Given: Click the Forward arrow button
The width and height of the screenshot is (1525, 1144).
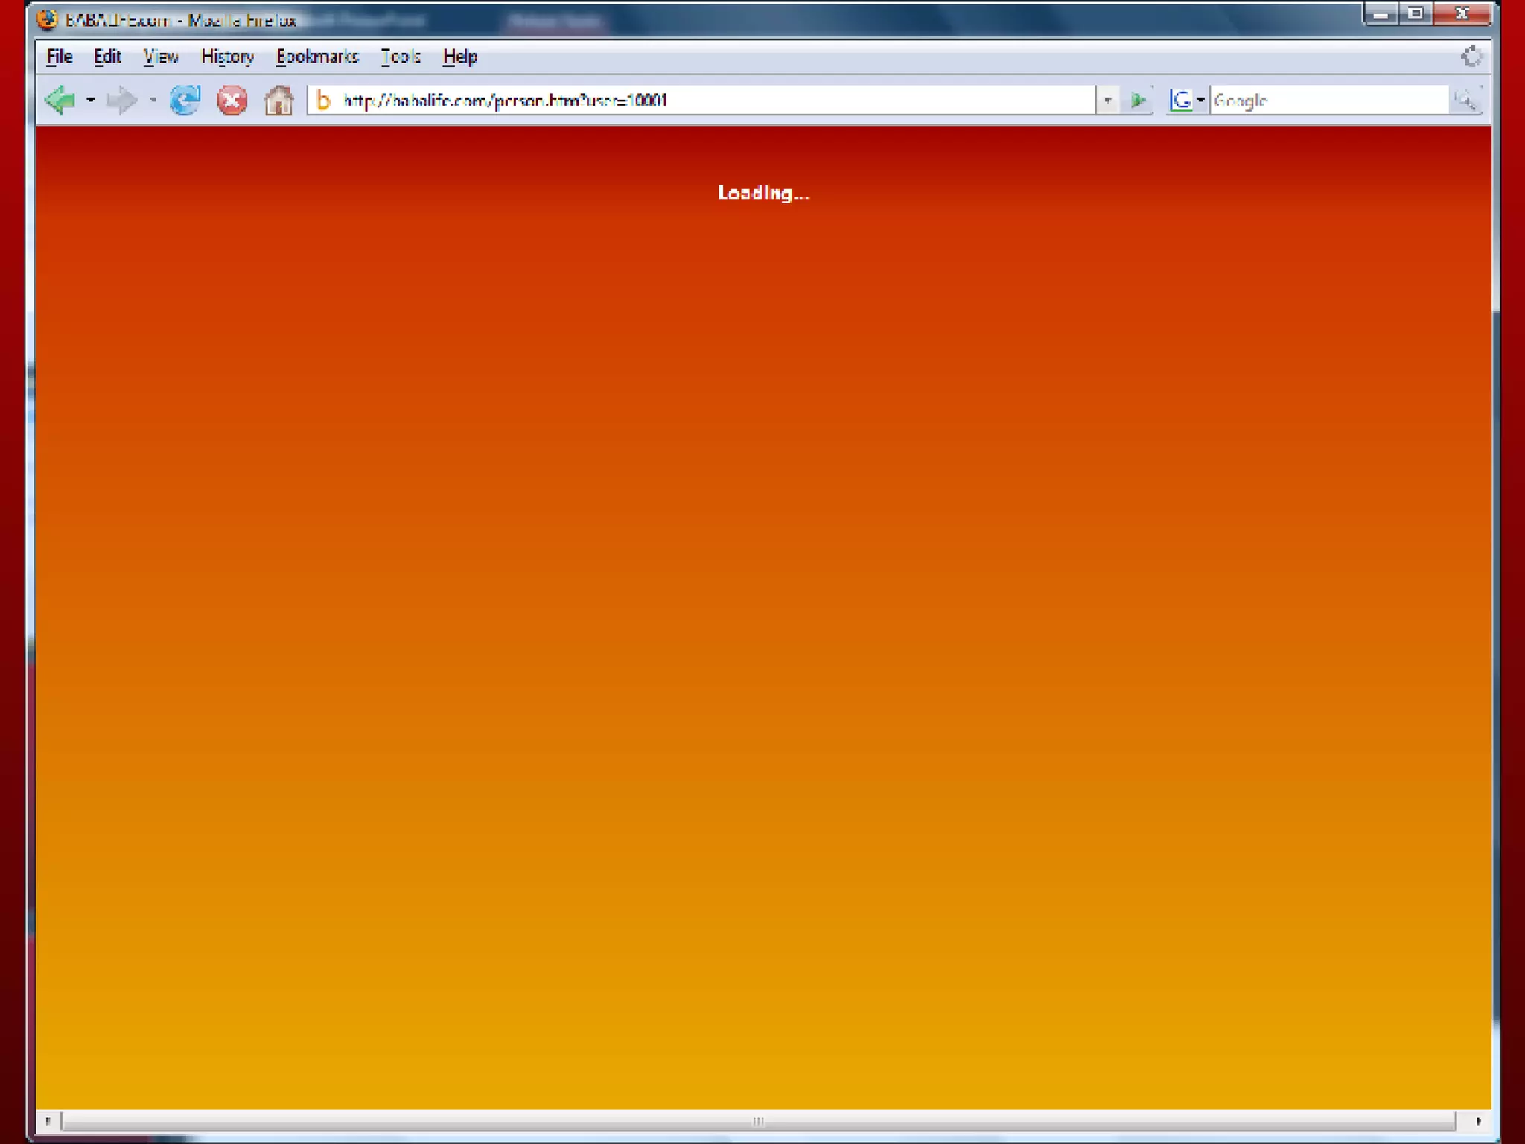Looking at the screenshot, I should tap(122, 100).
